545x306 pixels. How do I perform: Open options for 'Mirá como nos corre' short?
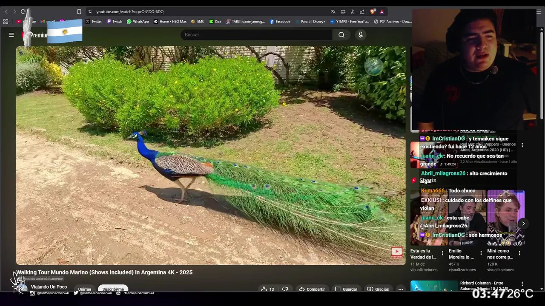point(519,253)
